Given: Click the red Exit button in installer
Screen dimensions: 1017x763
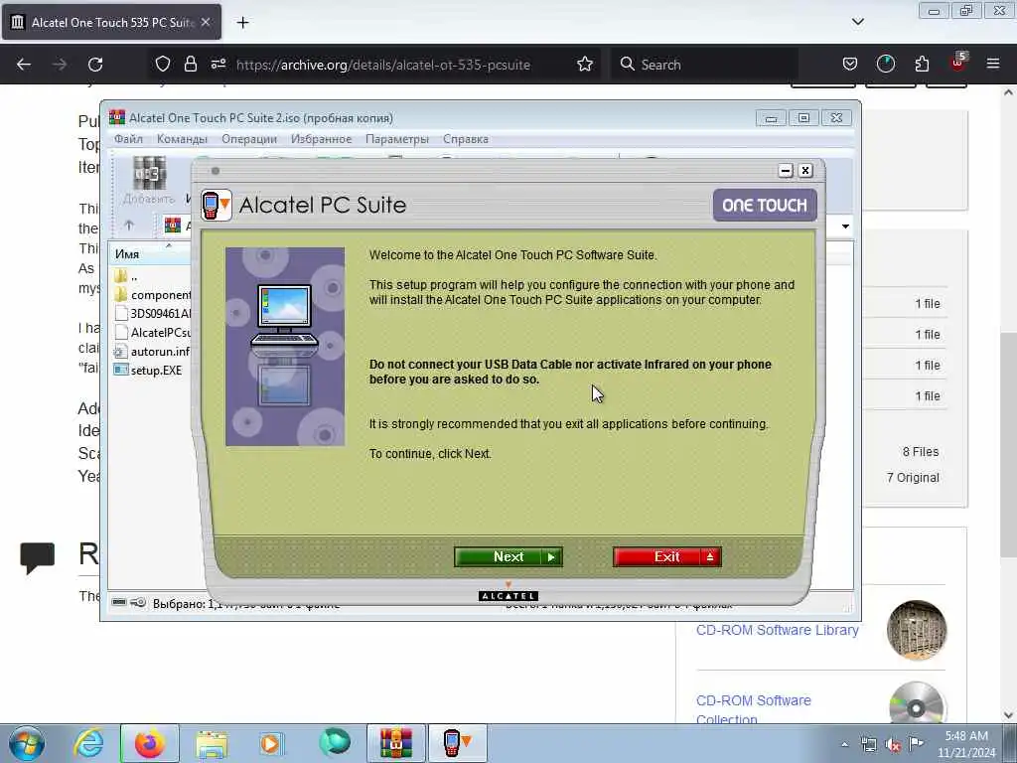Looking at the screenshot, I should [666, 556].
